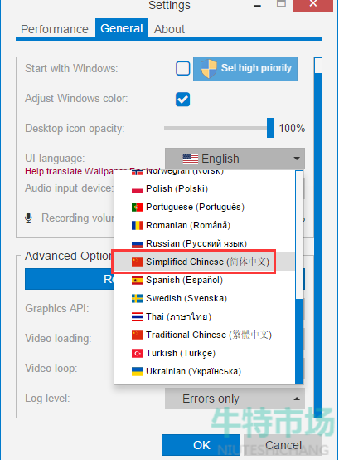Enable the Start with Windows checkbox
Image resolution: width=339 pixels, height=460 pixels.
[x=183, y=69]
